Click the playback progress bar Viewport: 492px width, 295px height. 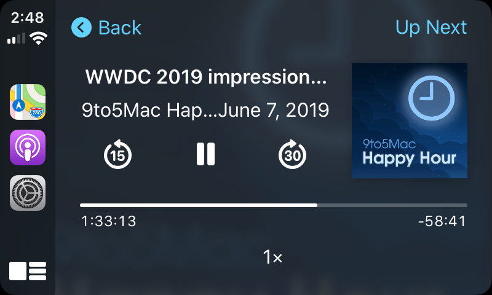click(x=274, y=205)
